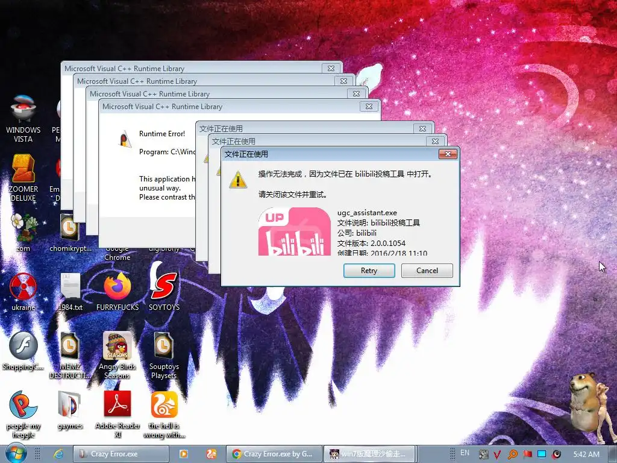This screenshot has width=617, height=463.
Task: Click the 5:42 AM clock
Action: [x=586, y=455]
